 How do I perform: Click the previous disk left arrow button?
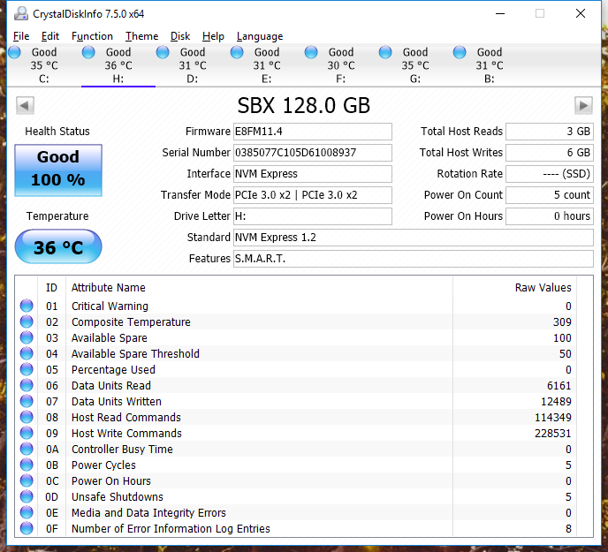[x=25, y=106]
